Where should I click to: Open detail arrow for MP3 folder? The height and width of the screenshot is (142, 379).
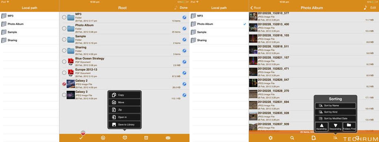pyautogui.click(x=184, y=17)
